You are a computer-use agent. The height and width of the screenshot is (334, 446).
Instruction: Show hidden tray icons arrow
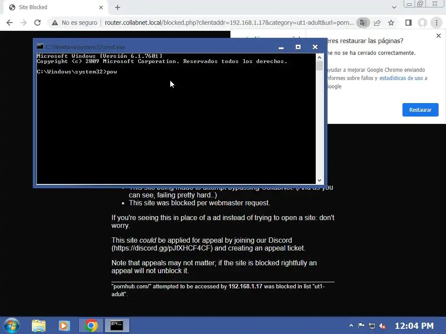click(x=351, y=325)
